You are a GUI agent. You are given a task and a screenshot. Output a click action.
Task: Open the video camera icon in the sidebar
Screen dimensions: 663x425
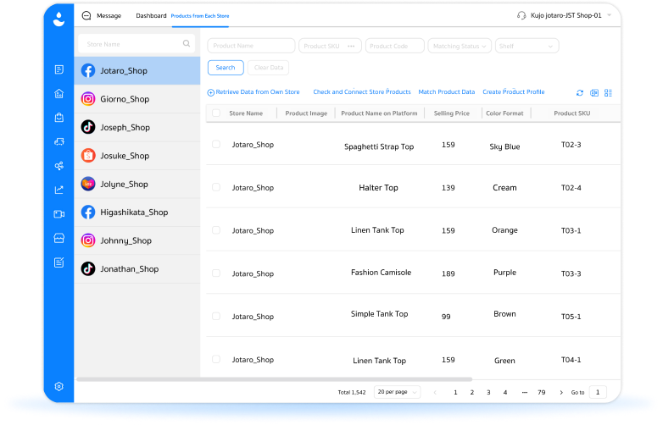click(x=59, y=214)
